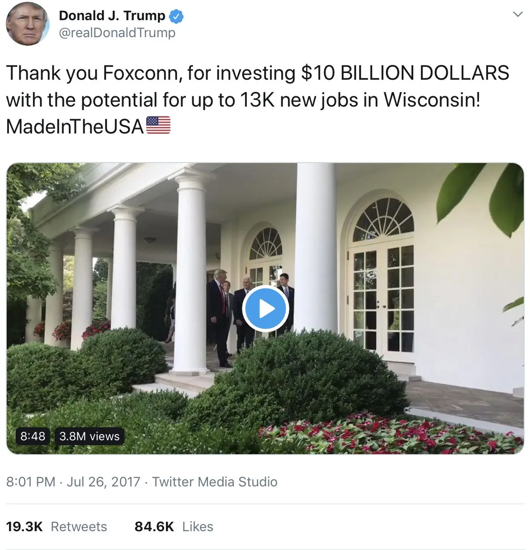The width and height of the screenshot is (530, 550).
Task: Click the 8:48 video duration badge
Action: 33,436
